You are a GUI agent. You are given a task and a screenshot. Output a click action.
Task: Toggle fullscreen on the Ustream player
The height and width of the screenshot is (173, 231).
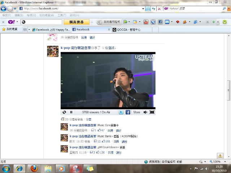[152, 112]
